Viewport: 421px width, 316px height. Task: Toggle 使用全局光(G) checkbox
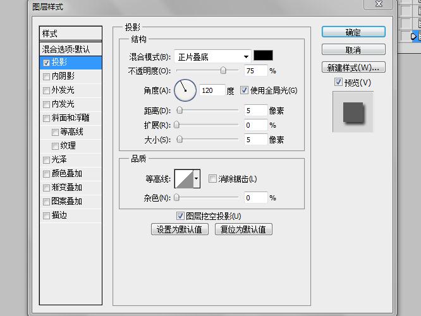(x=244, y=90)
